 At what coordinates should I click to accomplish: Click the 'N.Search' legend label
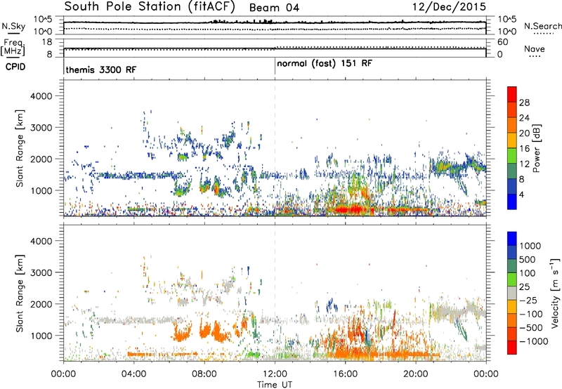click(x=542, y=26)
